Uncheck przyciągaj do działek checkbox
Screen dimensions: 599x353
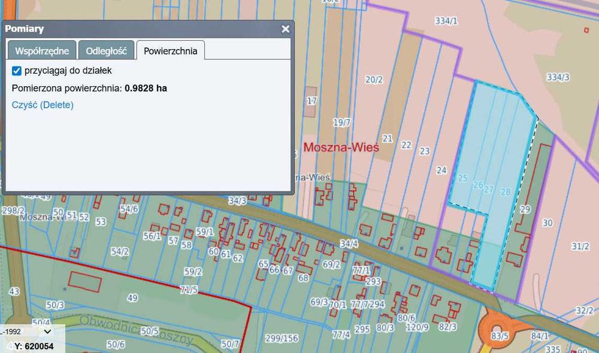16,71
